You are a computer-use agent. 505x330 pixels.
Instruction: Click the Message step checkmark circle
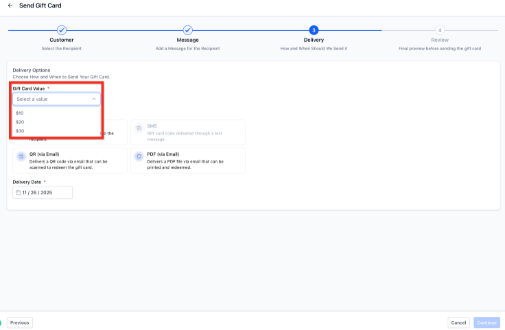187,30
